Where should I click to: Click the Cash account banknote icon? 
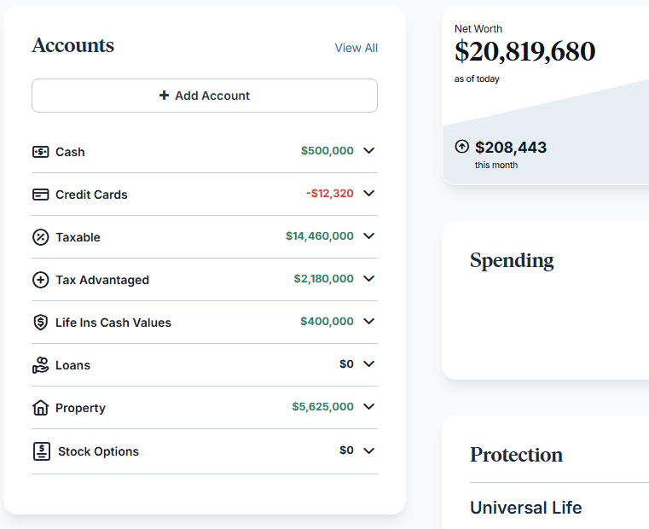pos(40,152)
